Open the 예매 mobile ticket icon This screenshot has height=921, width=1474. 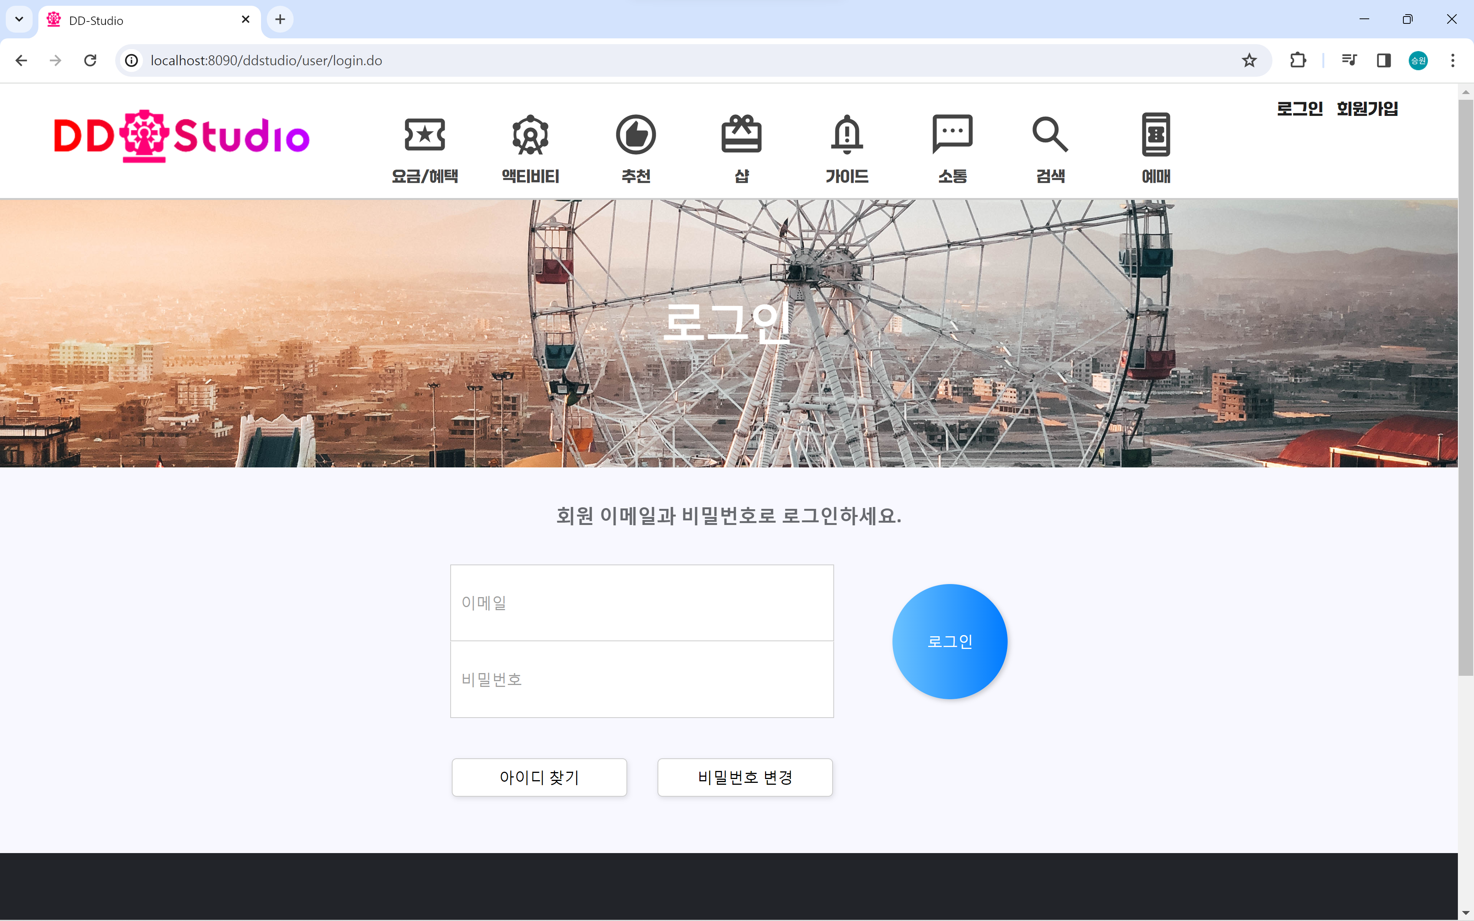point(1156,135)
